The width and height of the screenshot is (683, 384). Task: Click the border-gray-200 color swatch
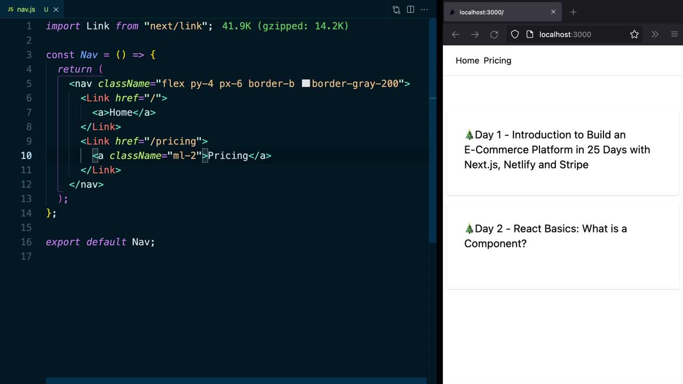pyautogui.click(x=306, y=83)
